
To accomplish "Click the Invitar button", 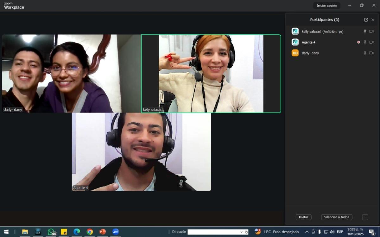I will click(303, 217).
